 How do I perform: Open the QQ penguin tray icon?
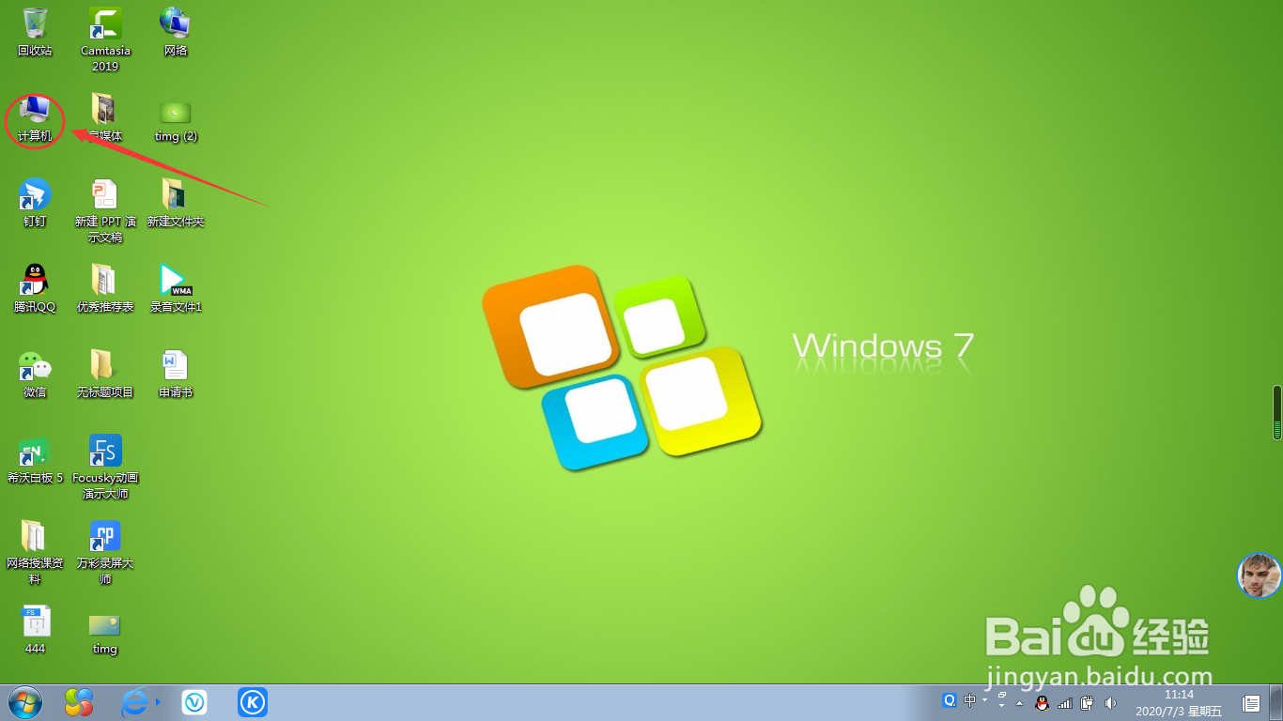[x=1042, y=702]
